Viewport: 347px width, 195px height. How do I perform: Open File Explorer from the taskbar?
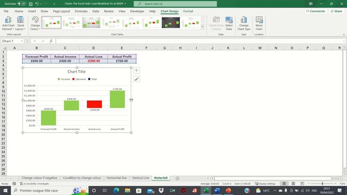[127, 191]
